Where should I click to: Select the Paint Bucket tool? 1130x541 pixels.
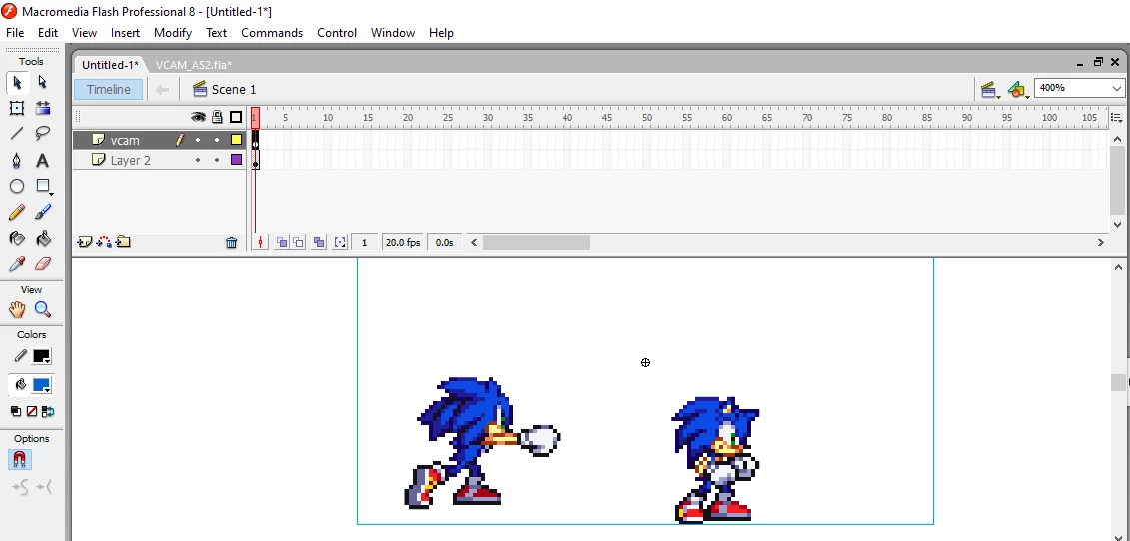(x=43, y=238)
